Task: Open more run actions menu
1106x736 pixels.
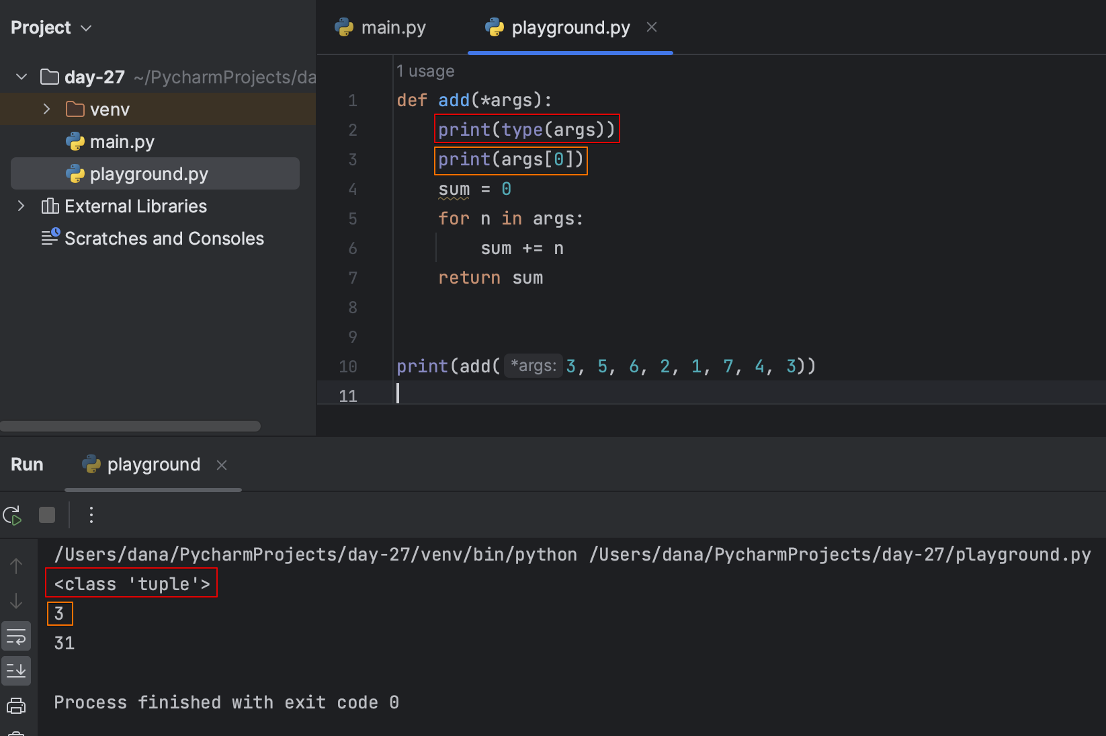Action: [x=91, y=515]
